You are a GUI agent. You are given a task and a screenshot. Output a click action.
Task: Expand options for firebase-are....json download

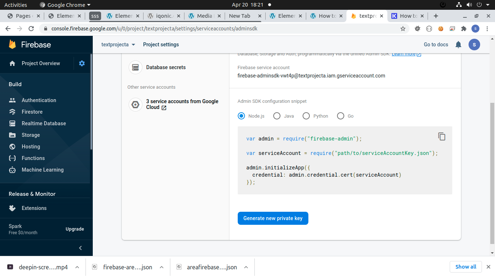(x=162, y=267)
